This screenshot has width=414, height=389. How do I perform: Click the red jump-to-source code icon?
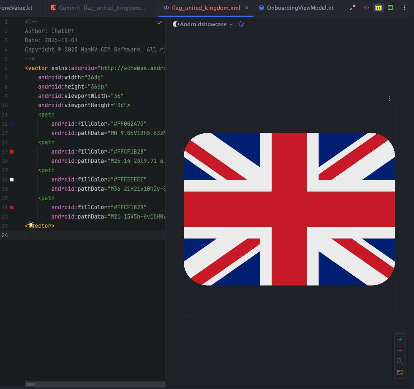[366, 8]
